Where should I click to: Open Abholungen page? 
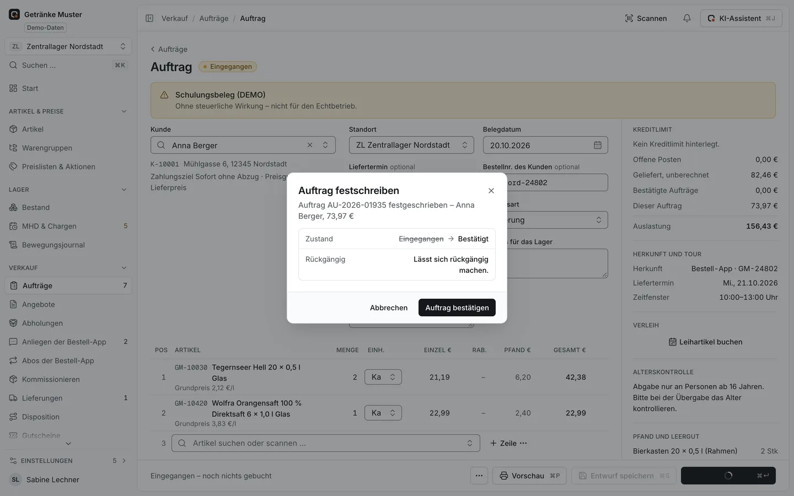click(68, 323)
